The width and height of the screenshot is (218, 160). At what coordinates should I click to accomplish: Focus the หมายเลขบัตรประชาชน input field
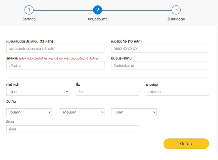pos(55,49)
